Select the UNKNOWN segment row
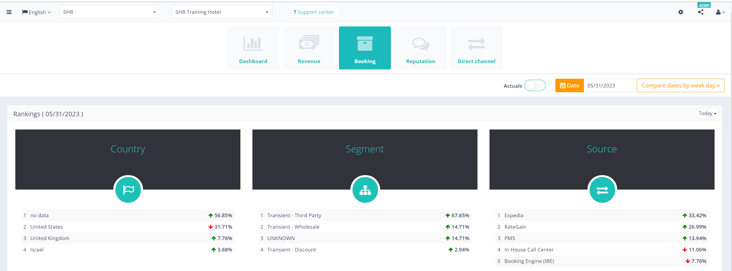Image resolution: width=732 pixels, height=271 pixels. tap(365, 238)
